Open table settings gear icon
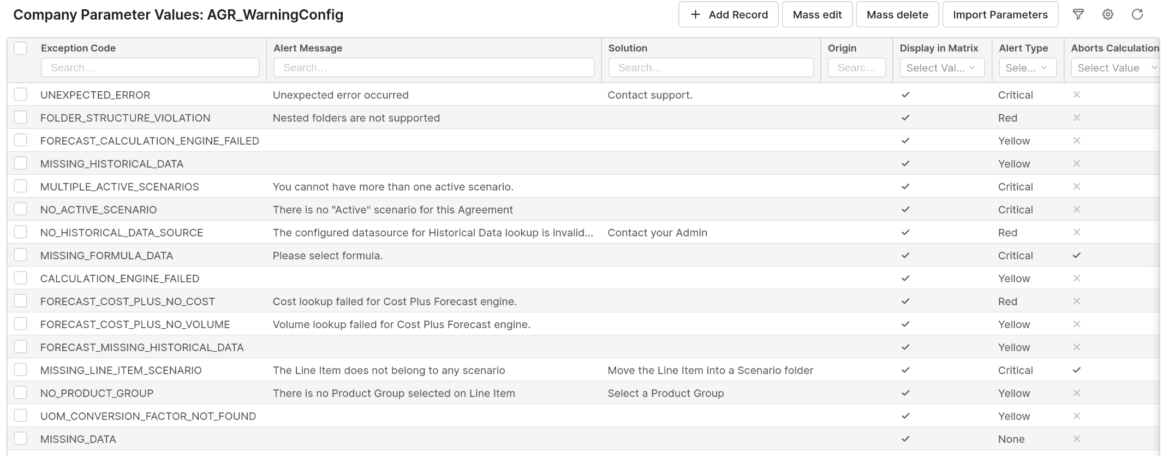The image size is (1169, 456). coord(1107,15)
